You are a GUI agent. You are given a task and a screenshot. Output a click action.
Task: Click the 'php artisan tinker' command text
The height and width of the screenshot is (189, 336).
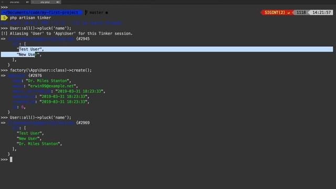[x=30, y=18]
